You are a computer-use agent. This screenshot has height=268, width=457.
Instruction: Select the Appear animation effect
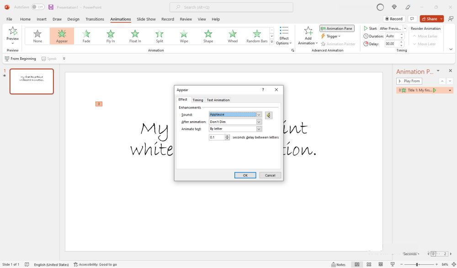(x=62, y=36)
